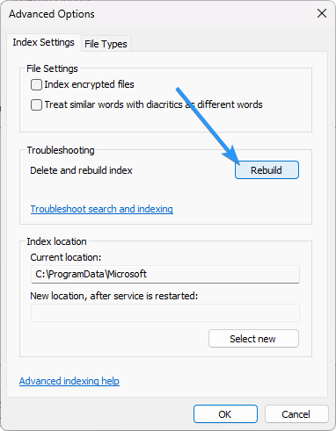The image size is (336, 431).
Task: Confirm with the OK button
Action: (x=225, y=414)
